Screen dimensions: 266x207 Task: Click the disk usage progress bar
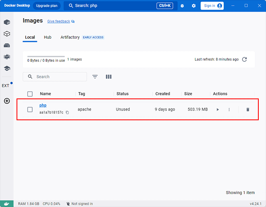[46, 56]
